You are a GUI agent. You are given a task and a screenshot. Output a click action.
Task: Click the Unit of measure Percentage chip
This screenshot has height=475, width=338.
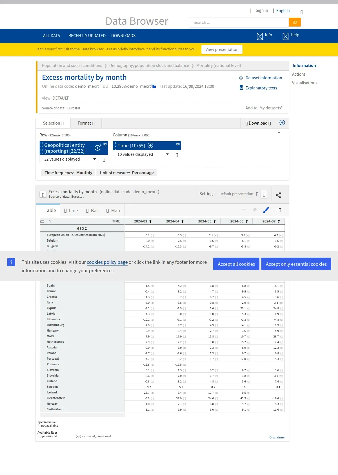(x=126, y=173)
